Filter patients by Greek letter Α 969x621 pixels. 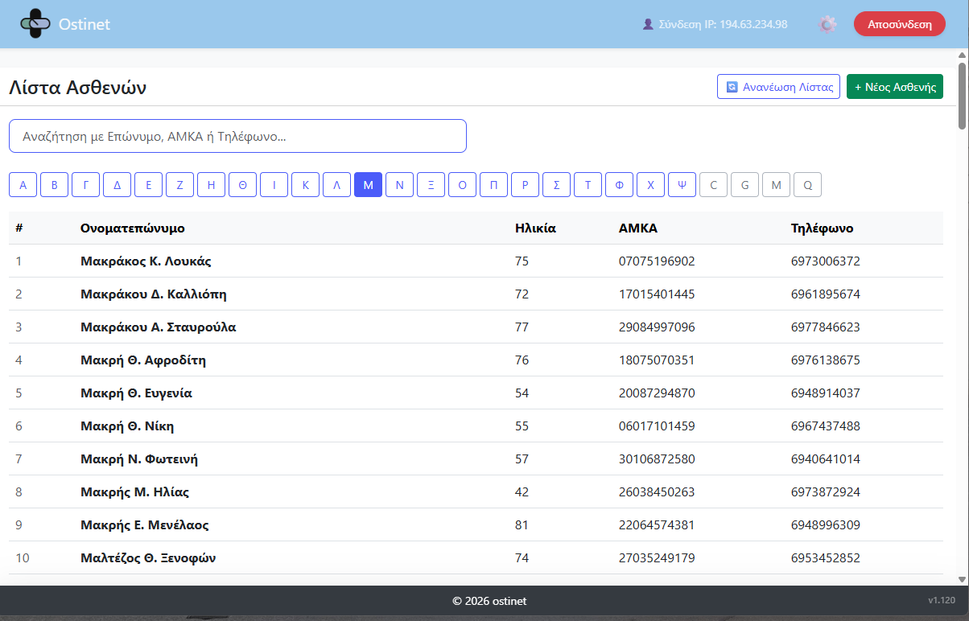pyautogui.click(x=23, y=185)
